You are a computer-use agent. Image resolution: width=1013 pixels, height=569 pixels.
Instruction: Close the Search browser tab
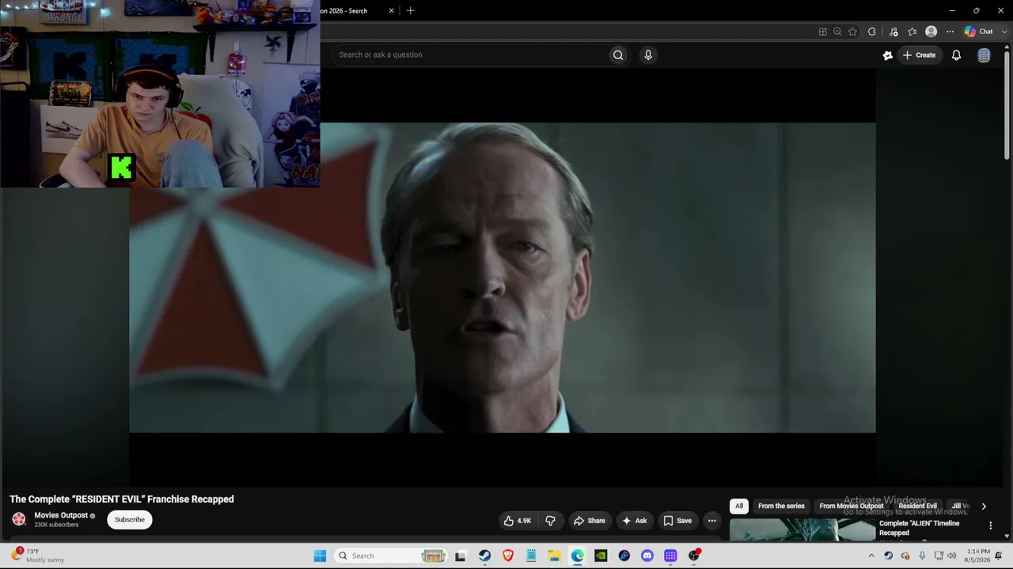coord(391,11)
